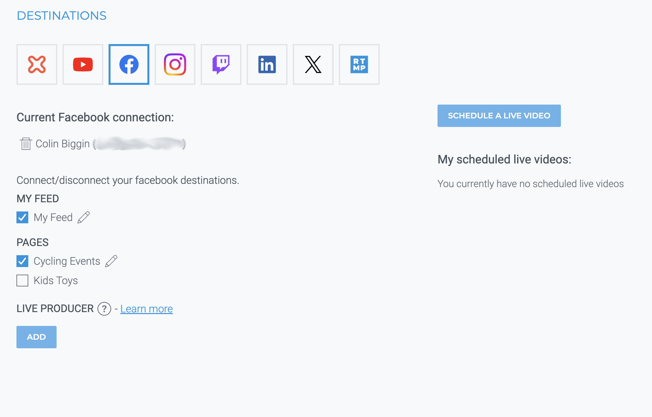This screenshot has height=417, width=652.
Task: Uncheck the Cycling Events checkbox
Action: click(x=22, y=261)
